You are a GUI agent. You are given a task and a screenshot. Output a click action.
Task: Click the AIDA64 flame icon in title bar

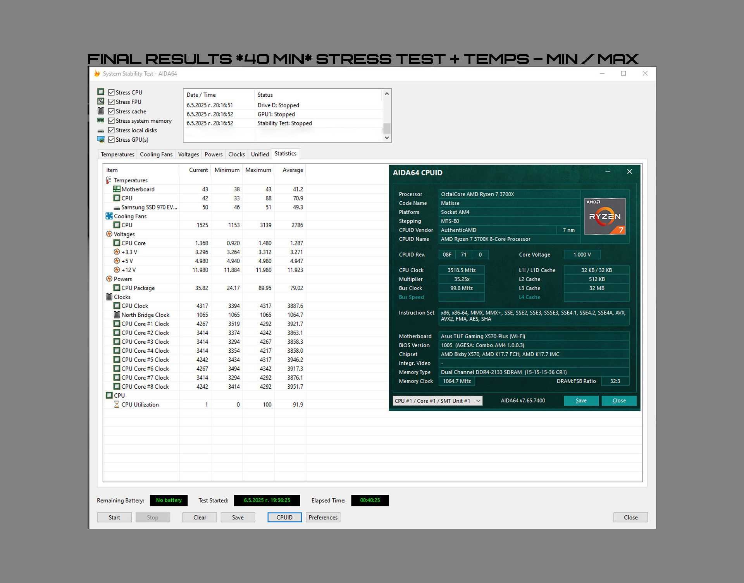(97, 74)
